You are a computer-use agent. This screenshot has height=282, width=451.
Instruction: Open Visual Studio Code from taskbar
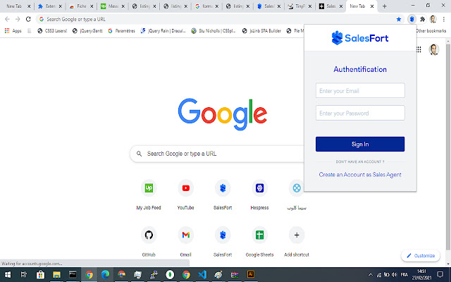[202, 274]
